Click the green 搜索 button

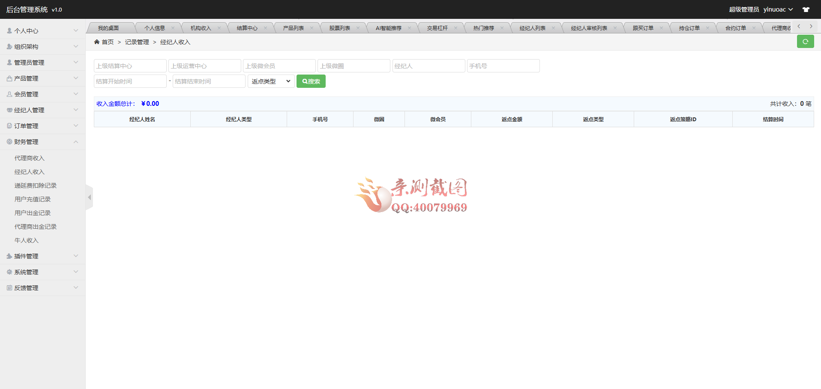311,81
